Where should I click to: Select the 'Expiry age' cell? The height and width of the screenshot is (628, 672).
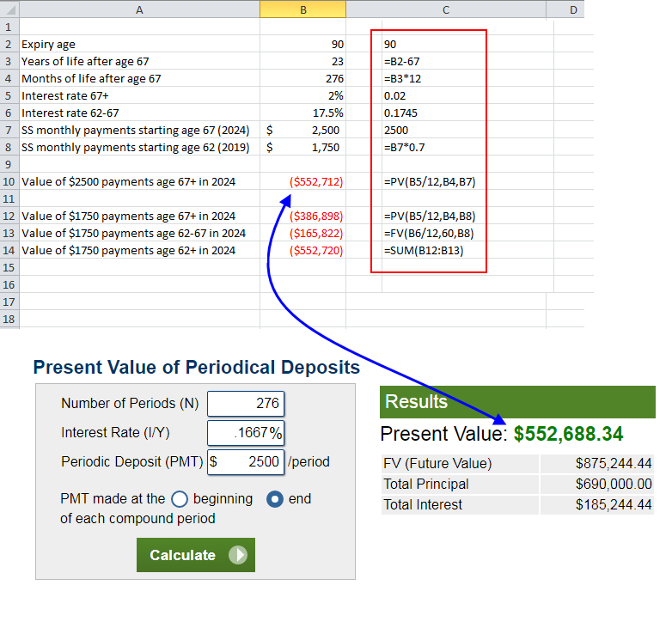(139, 44)
